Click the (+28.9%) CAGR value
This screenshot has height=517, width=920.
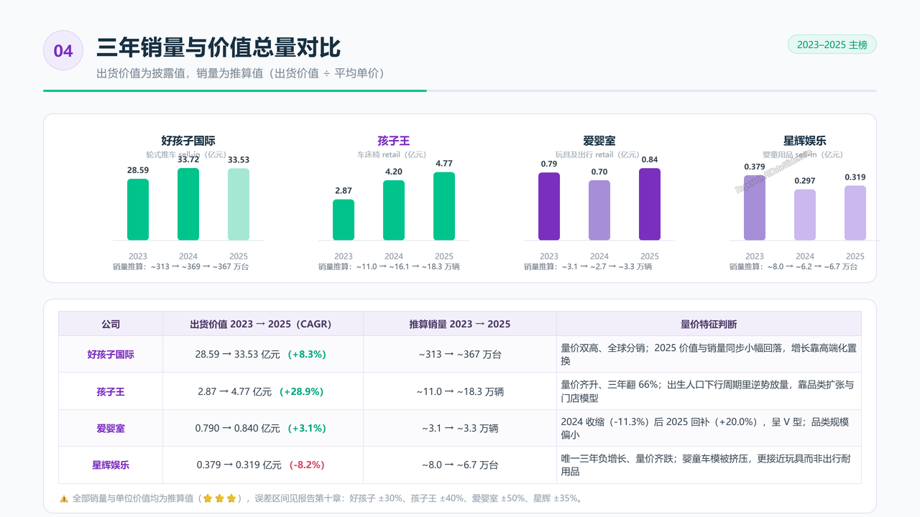click(x=302, y=391)
